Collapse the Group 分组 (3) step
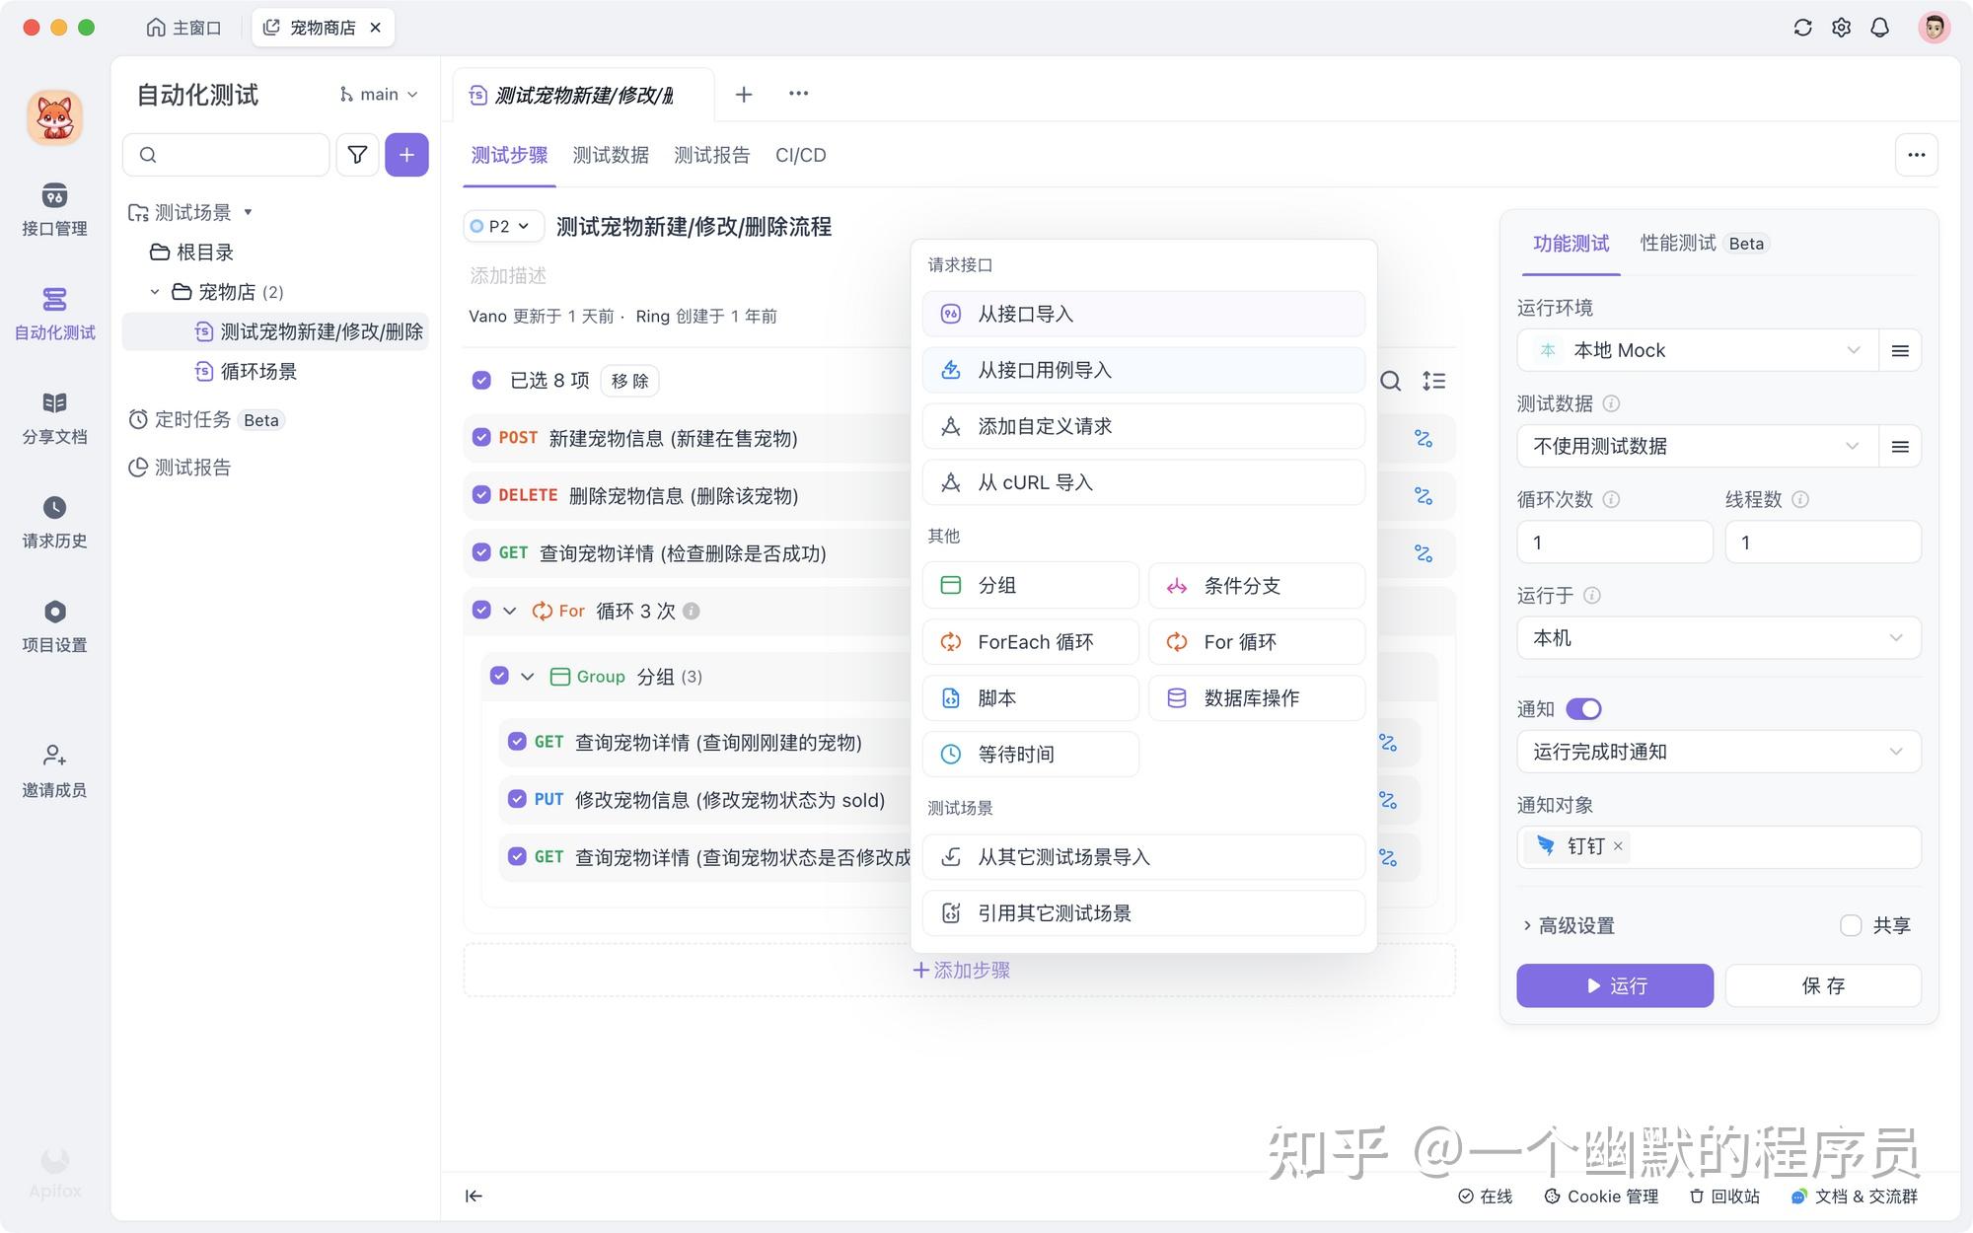1973x1233 pixels. (527, 677)
